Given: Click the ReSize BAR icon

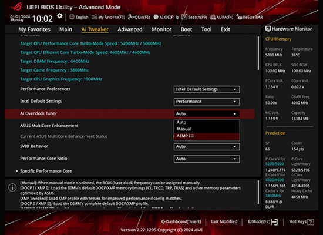Looking at the screenshot, I should pos(239,17).
